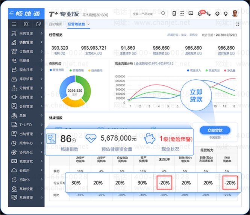
Task: Click 393,320 毛利 value
Action: coord(60,48)
